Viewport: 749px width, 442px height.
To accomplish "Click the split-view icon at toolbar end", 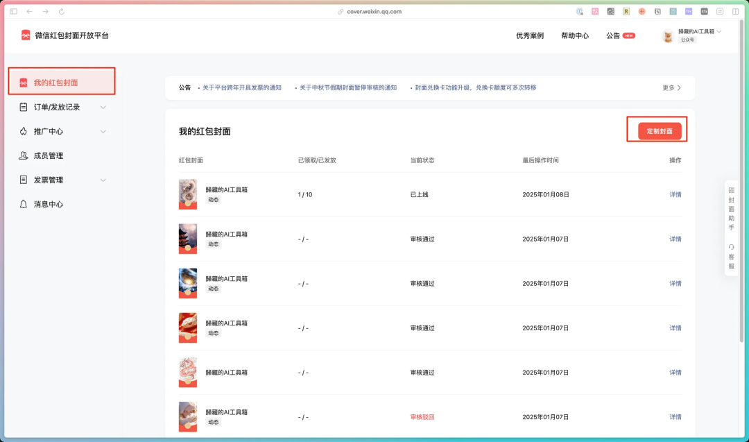I will 736,12.
